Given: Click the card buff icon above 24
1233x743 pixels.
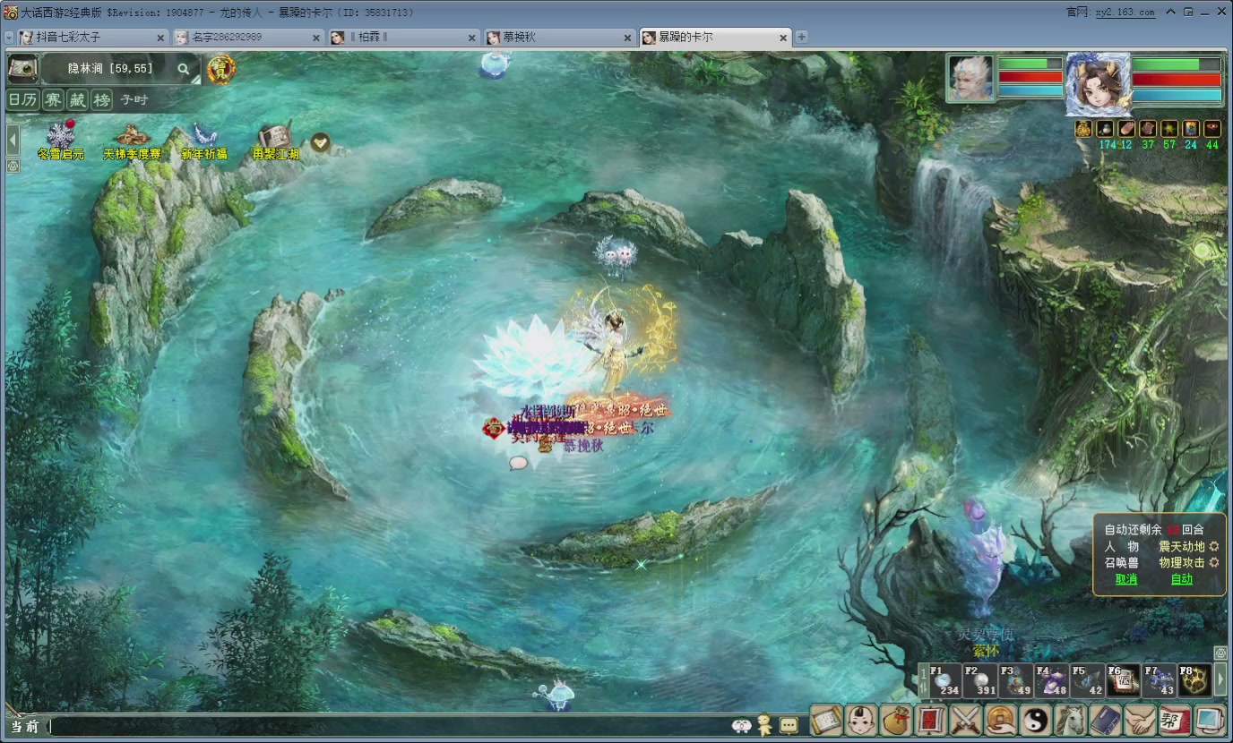Looking at the screenshot, I should click(x=1191, y=129).
